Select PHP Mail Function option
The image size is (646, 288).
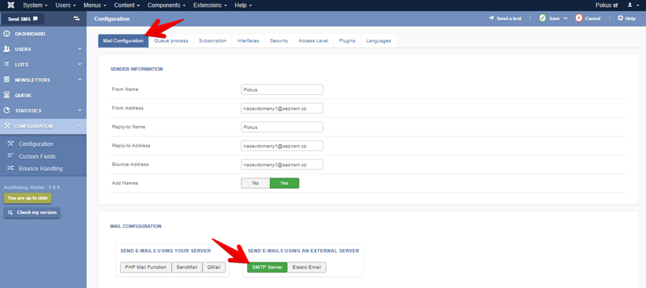coord(146,267)
